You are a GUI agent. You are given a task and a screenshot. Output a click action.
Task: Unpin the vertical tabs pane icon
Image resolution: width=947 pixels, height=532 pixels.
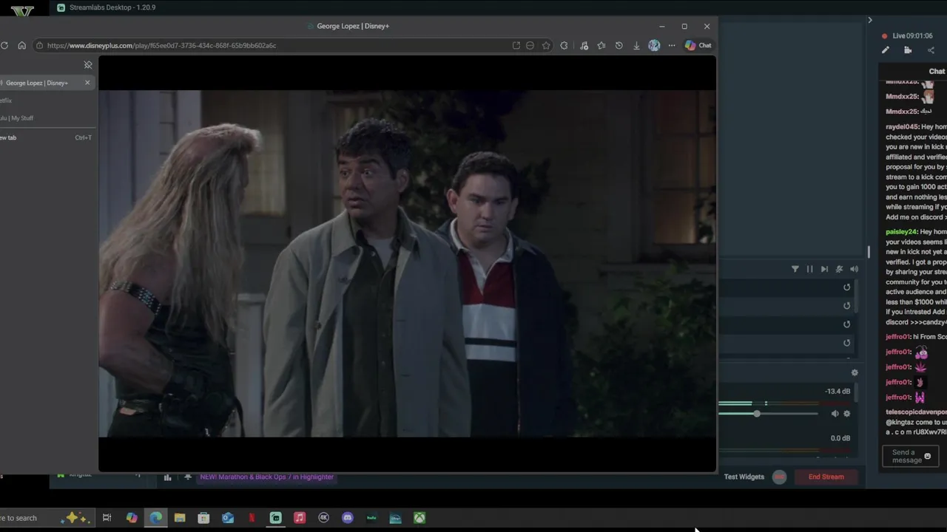pyautogui.click(x=88, y=65)
